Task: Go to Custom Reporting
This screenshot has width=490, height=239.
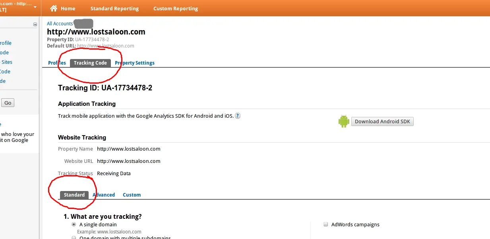Action: (x=176, y=8)
